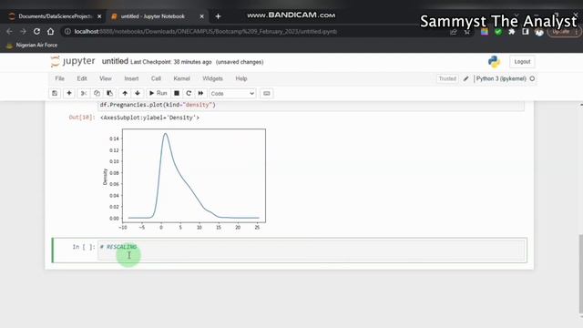Click the site information icon

(67, 32)
